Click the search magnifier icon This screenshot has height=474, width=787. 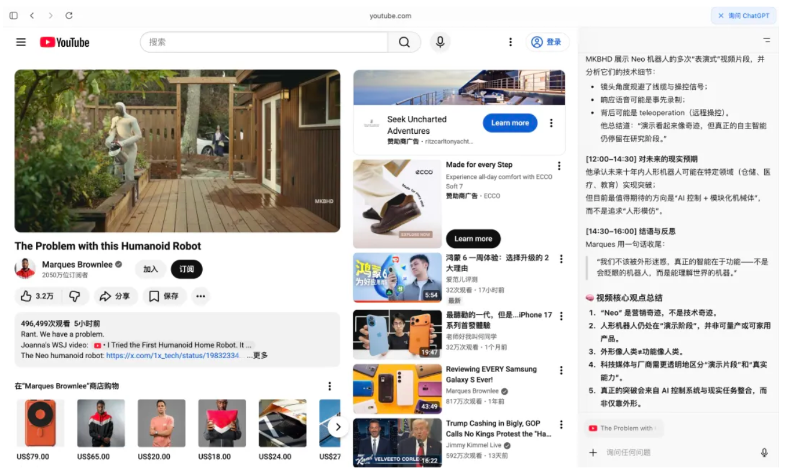click(404, 42)
